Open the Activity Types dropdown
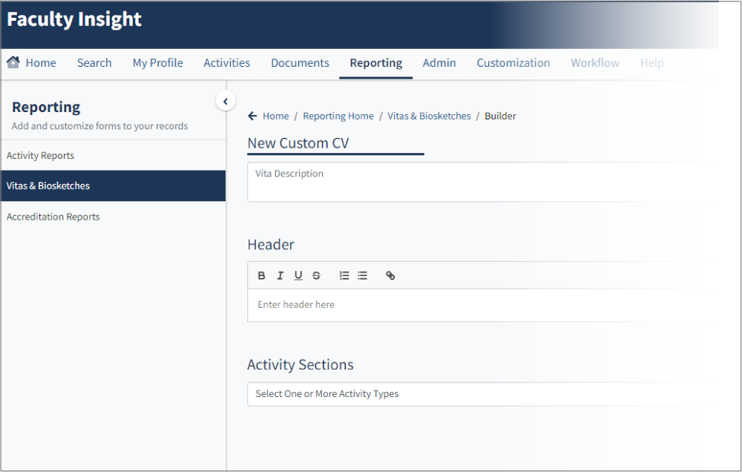 tap(473, 394)
